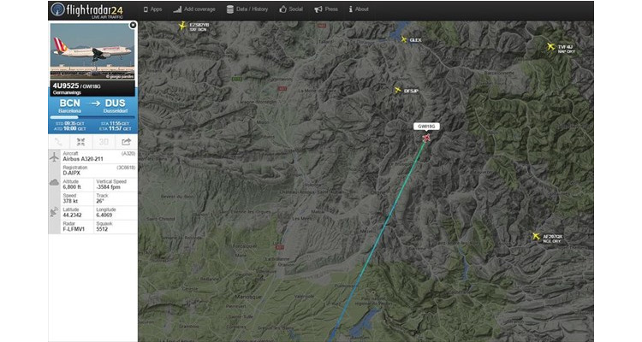Screen dimensions: 642x342
Task: Click the red GWI18G aircraft icon
Action: point(426,138)
